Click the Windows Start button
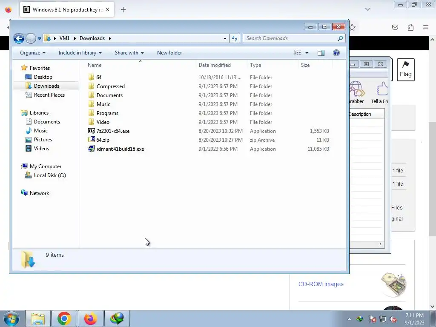The height and width of the screenshot is (327, 436). tap(11, 318)
